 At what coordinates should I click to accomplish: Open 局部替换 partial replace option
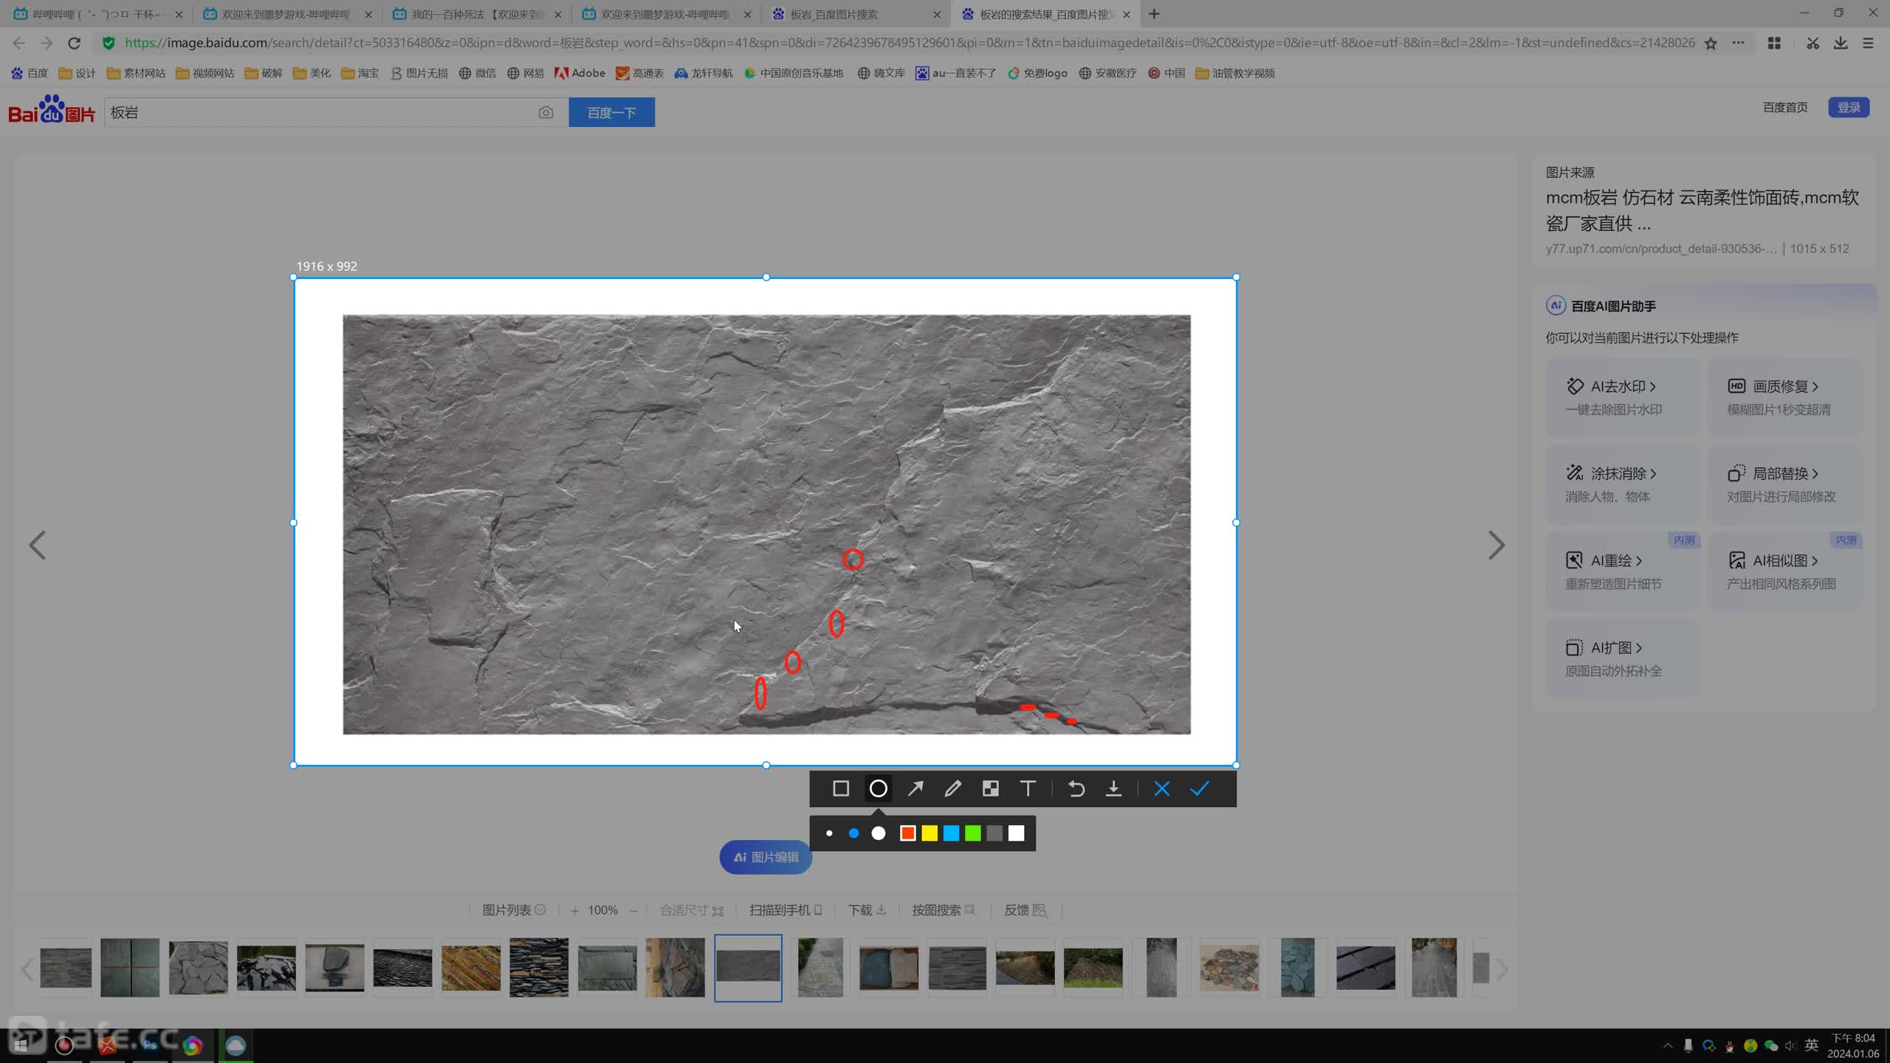click(1786, 484)
